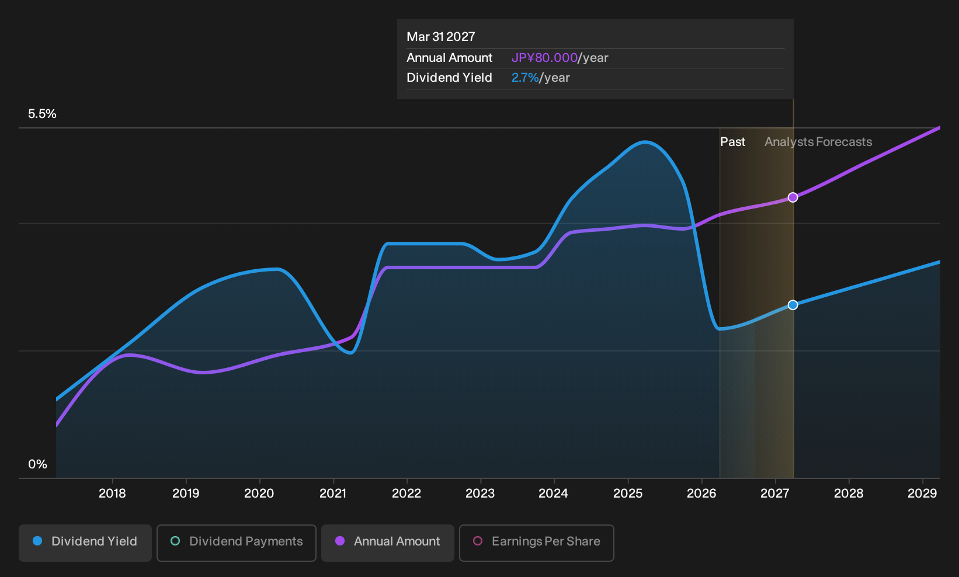Click the 2025 x-axis label
959x577 pixels.
coord(628,493)
